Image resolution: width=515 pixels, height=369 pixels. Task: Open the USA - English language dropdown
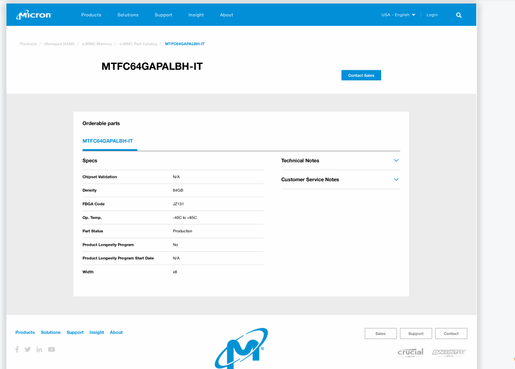pyautogui.click(x=398, y=15)
